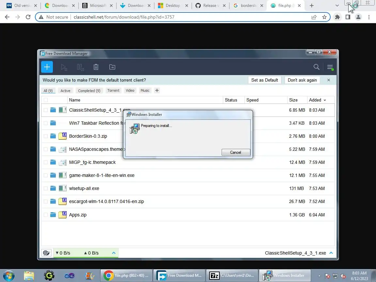Open Chrome three-dot menu

coord(369,17)
